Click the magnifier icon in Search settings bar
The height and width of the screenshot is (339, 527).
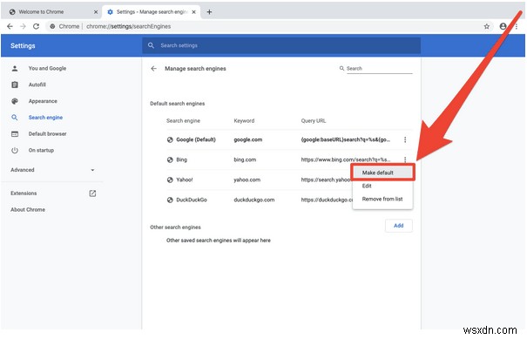151,45
